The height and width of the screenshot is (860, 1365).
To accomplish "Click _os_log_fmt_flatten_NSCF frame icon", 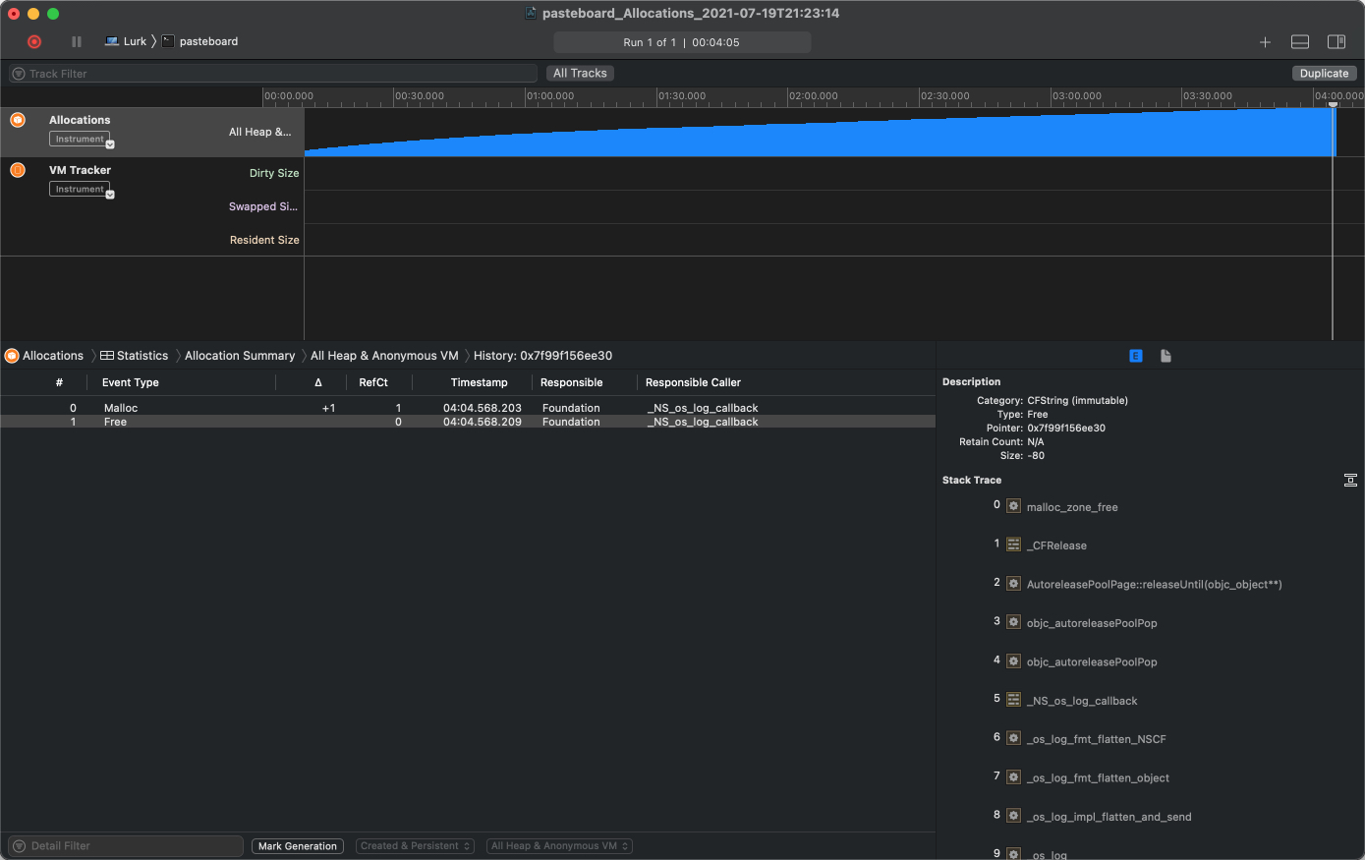I will 1013,738.
